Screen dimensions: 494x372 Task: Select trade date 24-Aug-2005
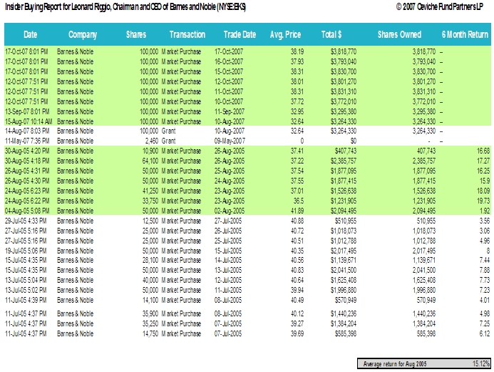pyautogui.click(x=230, y=181)
